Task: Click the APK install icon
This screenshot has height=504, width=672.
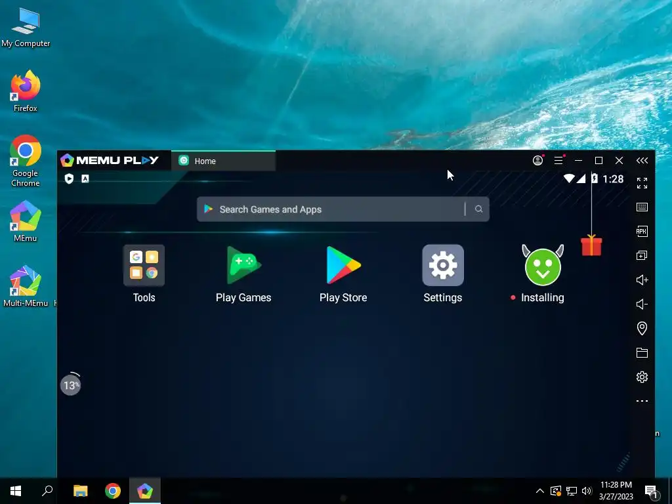Action: [642, 232]
